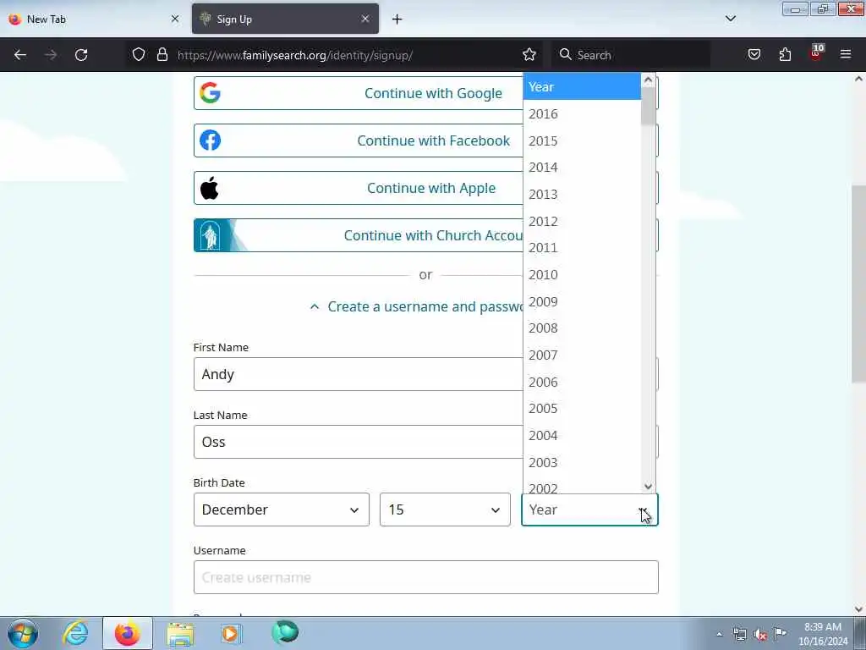Close the Year dropdown field
The height and width of the screenshot is (650, 866).
[589, 510]
